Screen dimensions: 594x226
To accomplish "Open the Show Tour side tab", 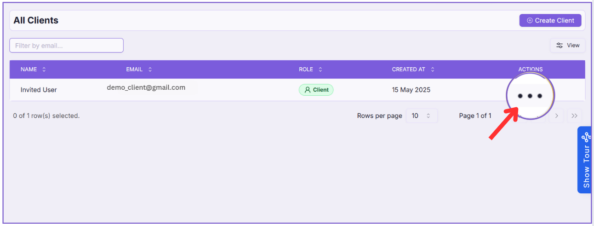I will click(x=586, y=167).
